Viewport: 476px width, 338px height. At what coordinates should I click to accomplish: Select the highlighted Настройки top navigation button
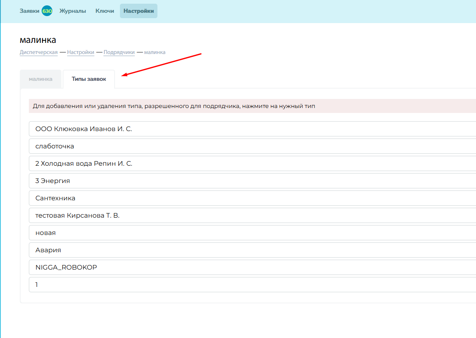(138, 11)
